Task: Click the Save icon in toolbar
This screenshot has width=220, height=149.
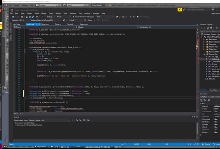Action: click(30, 17)
